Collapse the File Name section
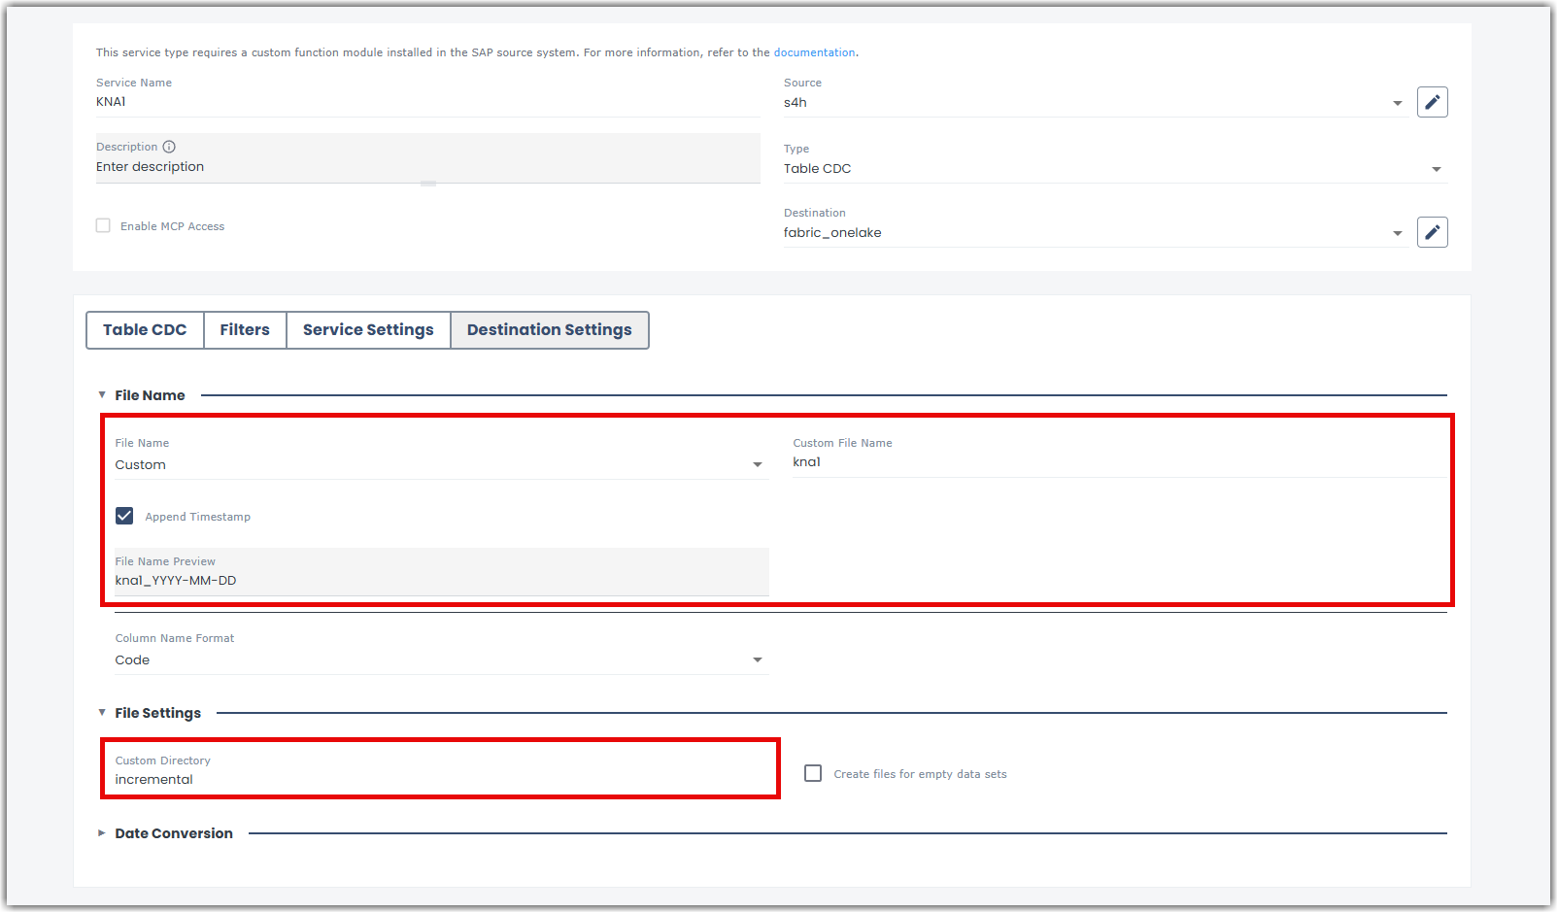1558x913 pixels. point(102,395)
